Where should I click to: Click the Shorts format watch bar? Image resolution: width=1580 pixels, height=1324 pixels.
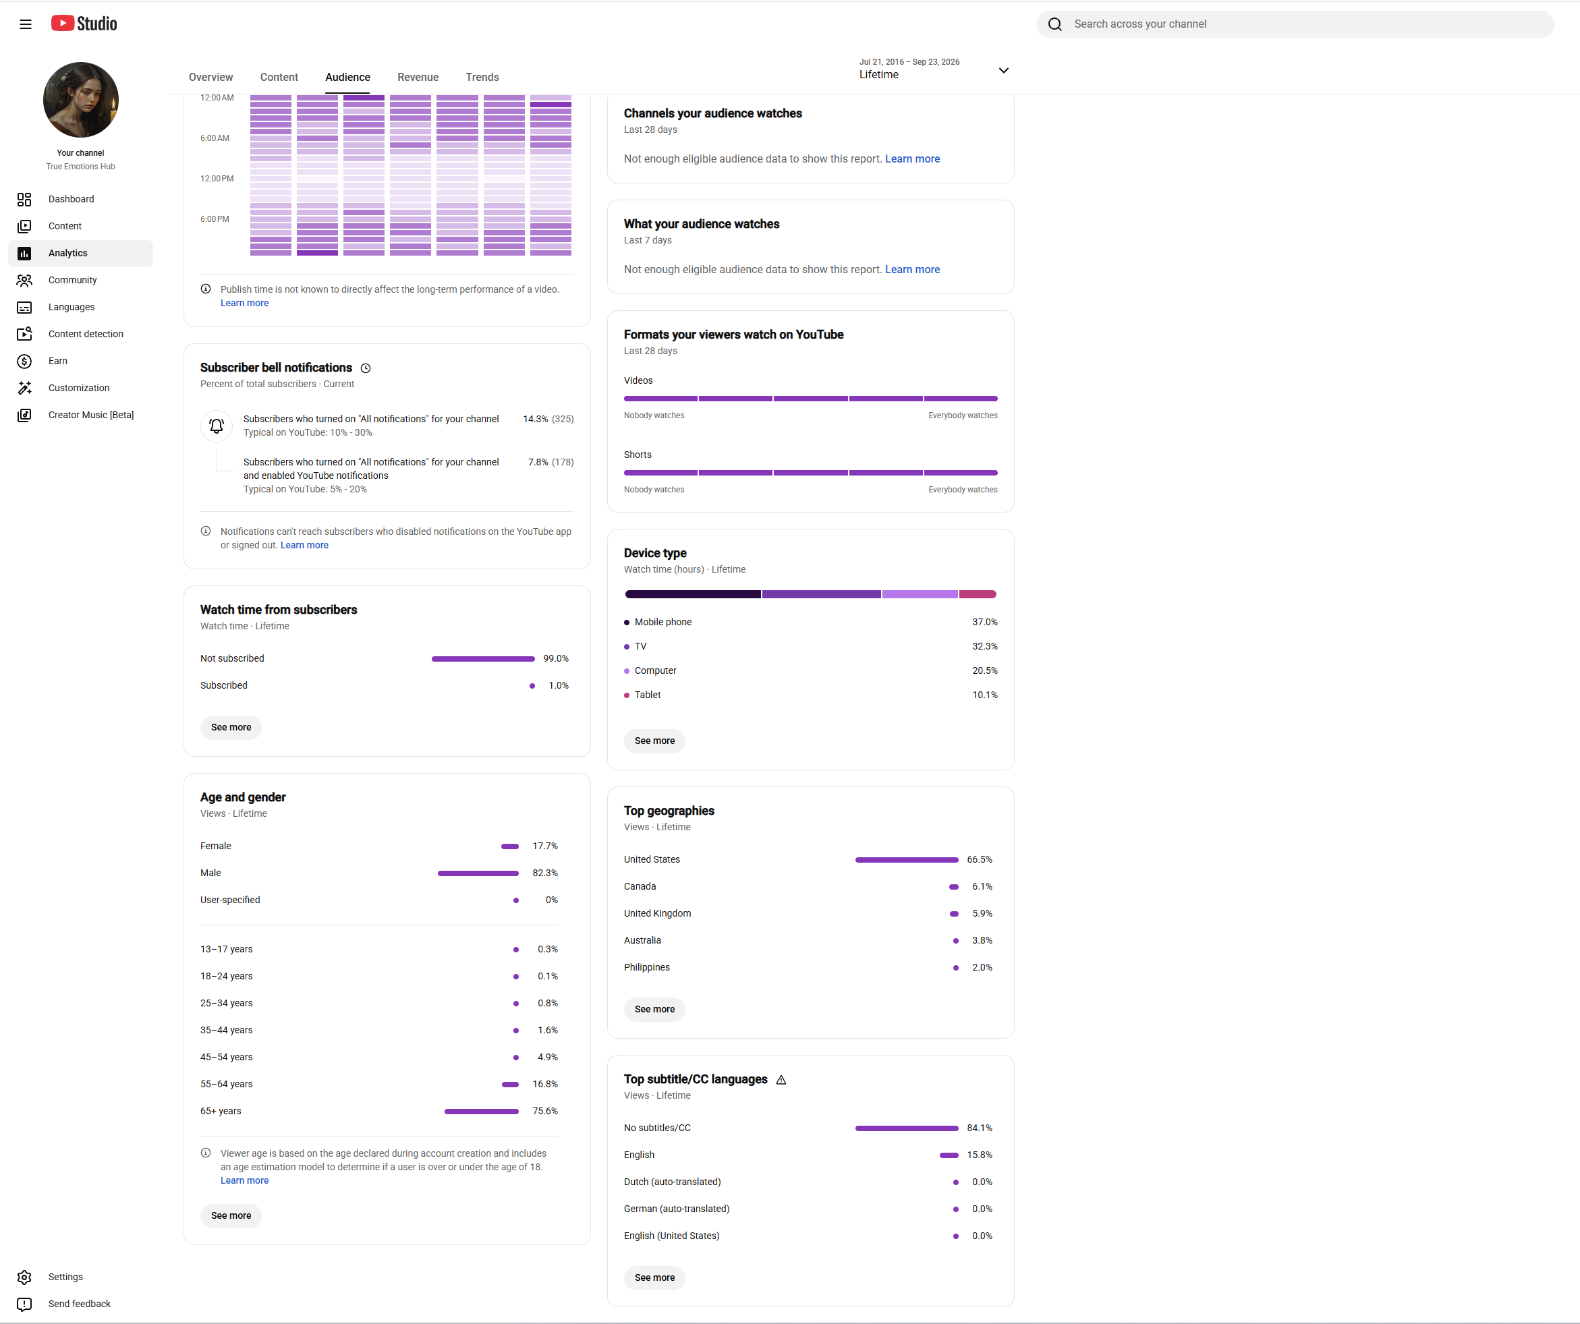click(x=810, y=473)
